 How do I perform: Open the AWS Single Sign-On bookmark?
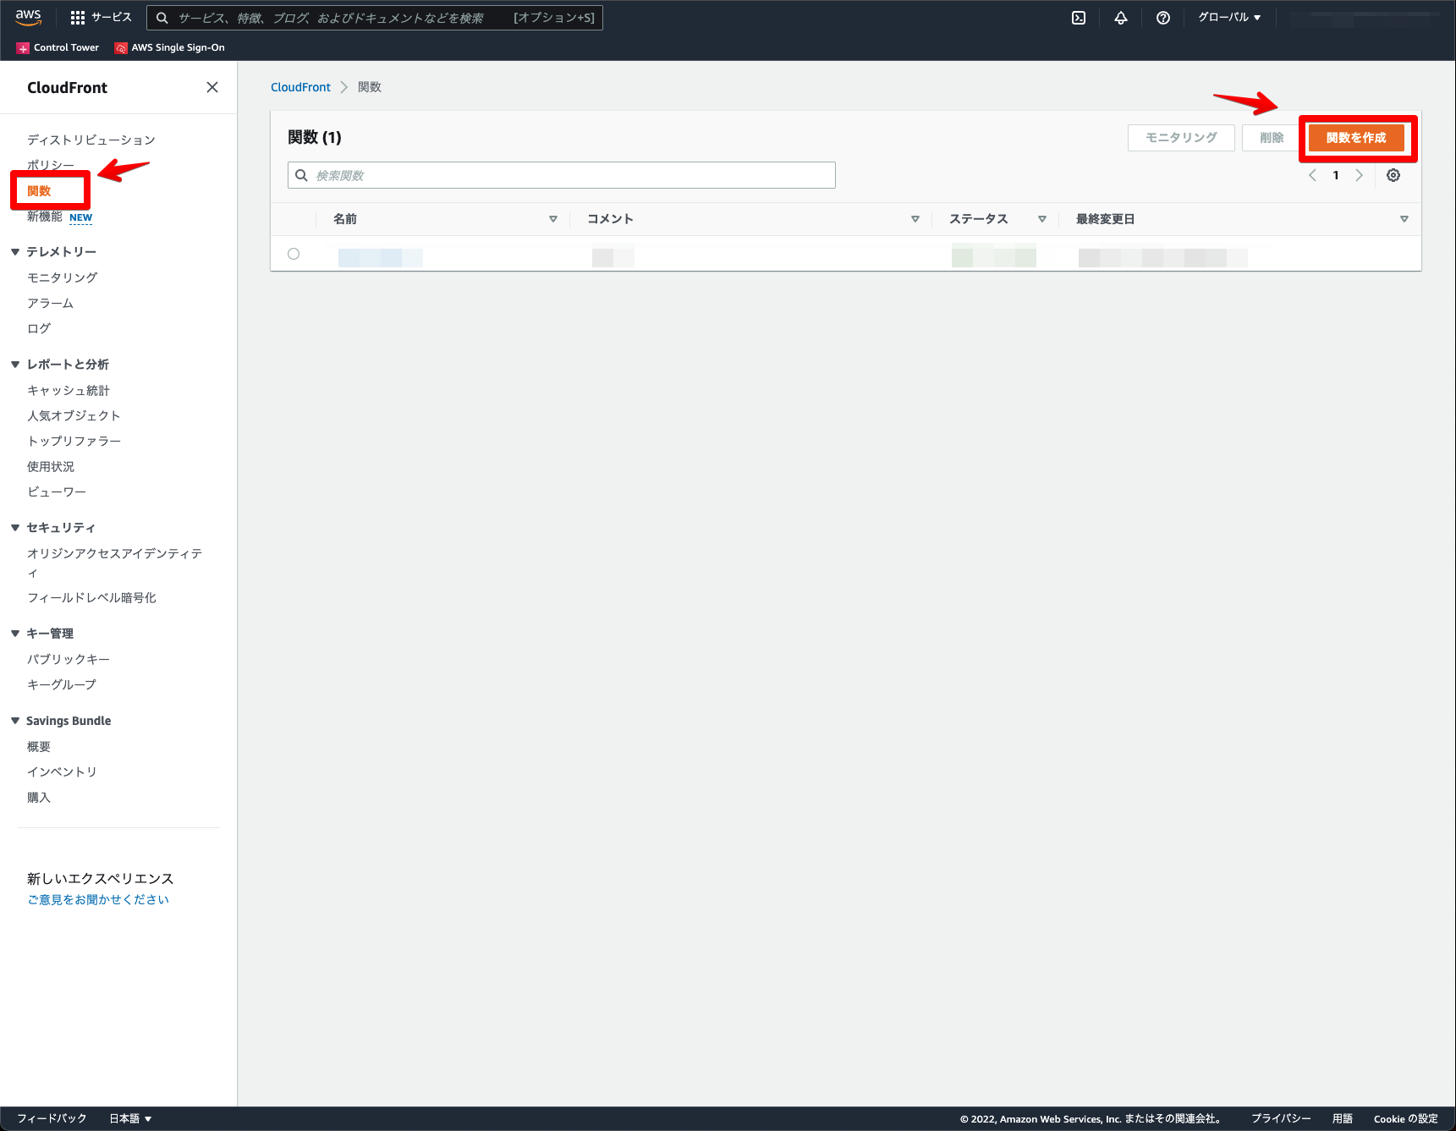point(170,47)
